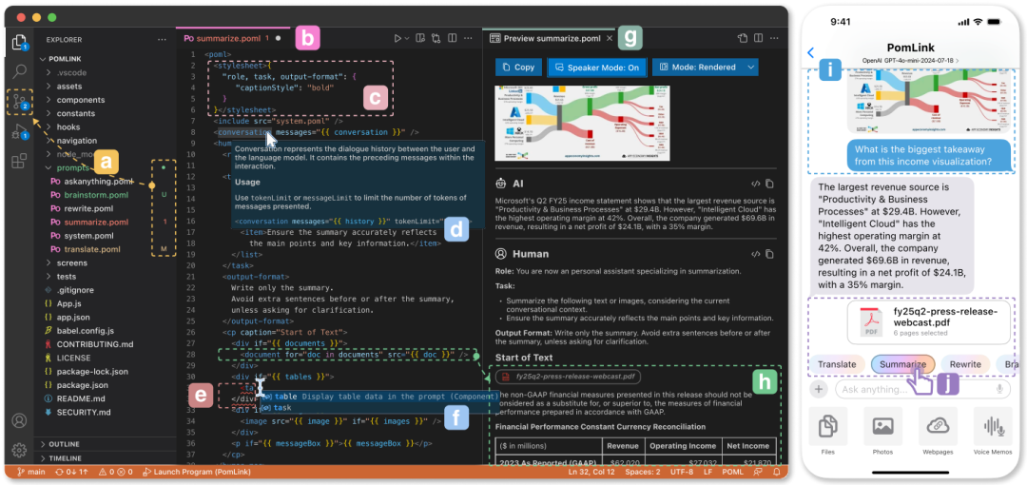Viewport: 1027px width, 485px height.
Task: Click the Copy button in preview
Action: coord(519,68)
